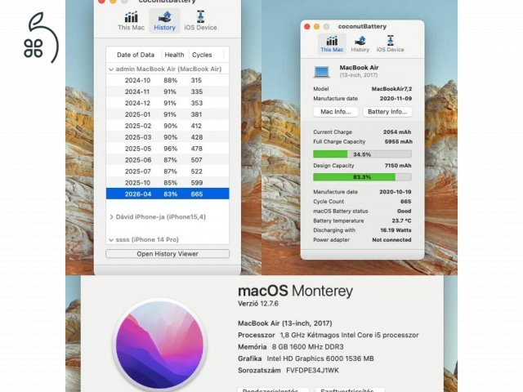Select the 2024-12 history row

coord(168,103)
